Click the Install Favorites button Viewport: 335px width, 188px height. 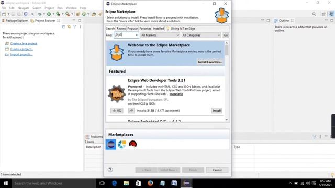point(210,62)
